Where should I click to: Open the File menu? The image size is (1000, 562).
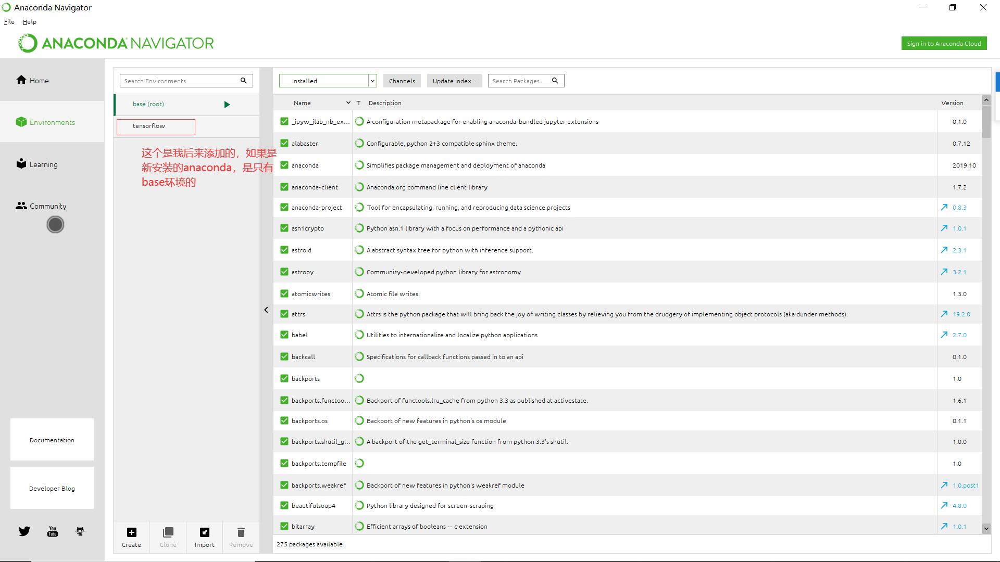pos(9,22)
